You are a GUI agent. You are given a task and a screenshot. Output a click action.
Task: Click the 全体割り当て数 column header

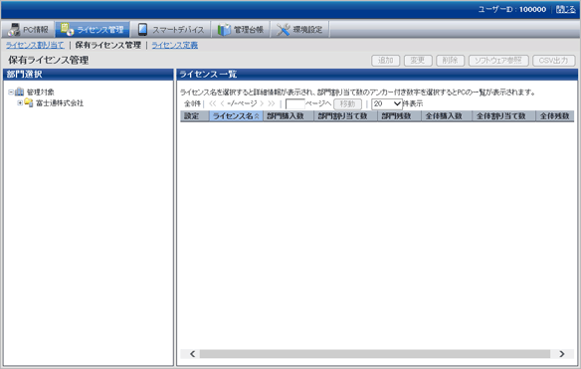(504, 116)
